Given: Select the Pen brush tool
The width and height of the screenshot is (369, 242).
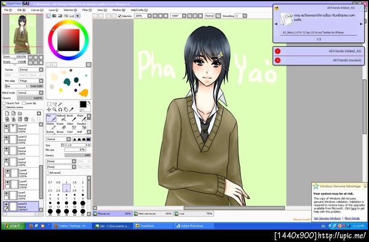Looking at the screenshot, I should click(x=51, y=118).
